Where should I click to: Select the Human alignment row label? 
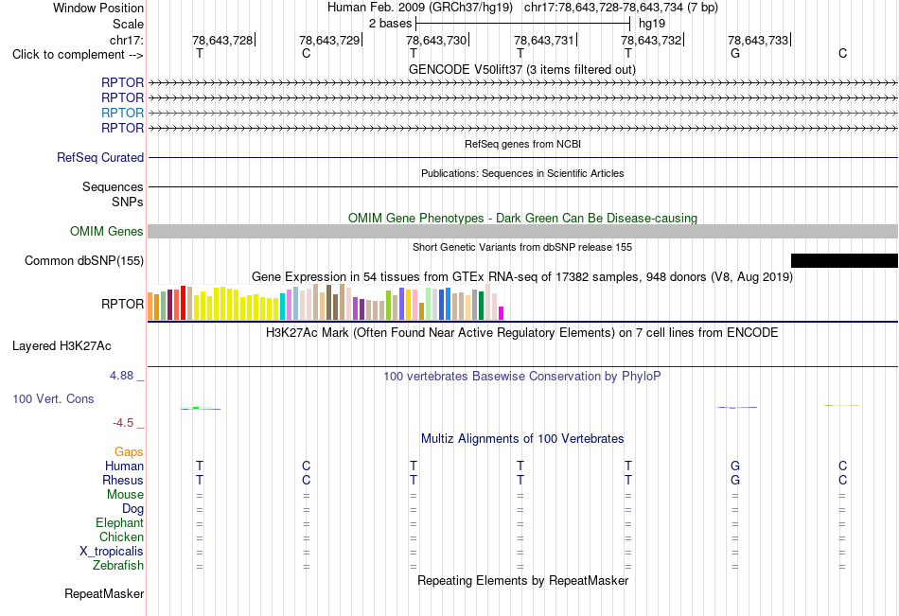[124, 466]
